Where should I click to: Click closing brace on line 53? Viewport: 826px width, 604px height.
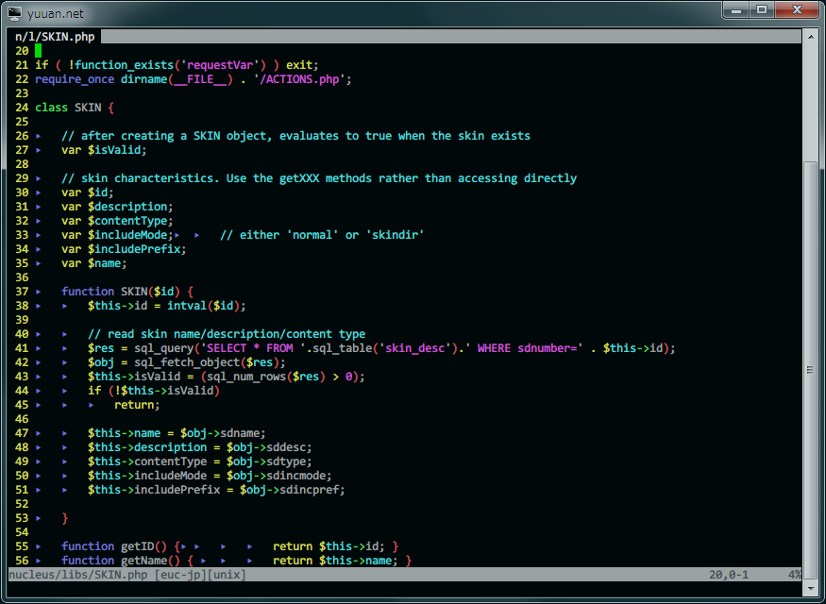65,519
